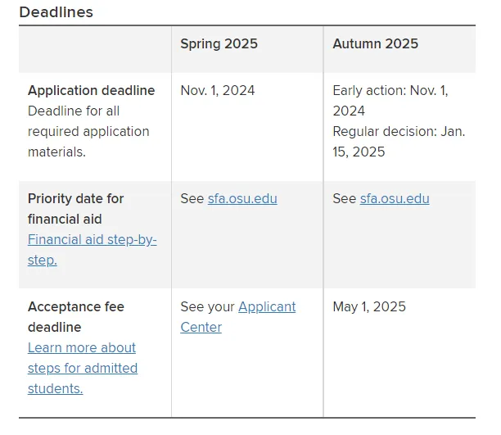Click the 'See your' text before Applicant Center

click(207, 306)
